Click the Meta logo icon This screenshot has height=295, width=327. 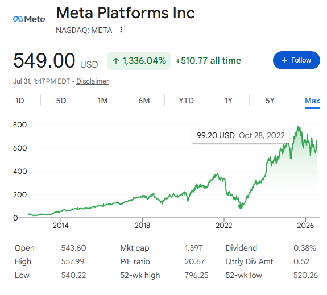[29, 19]
